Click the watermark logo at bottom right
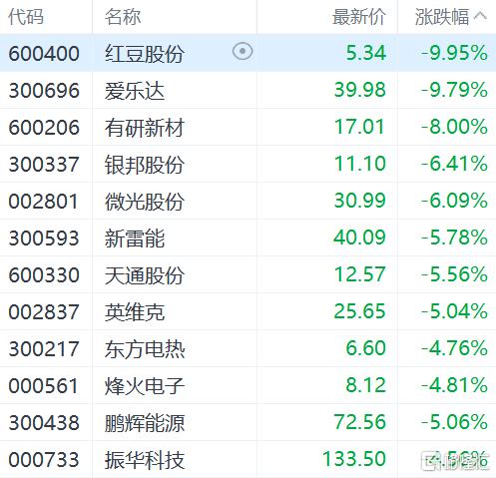This screenshot has height=478, width=496. point(455,461)
